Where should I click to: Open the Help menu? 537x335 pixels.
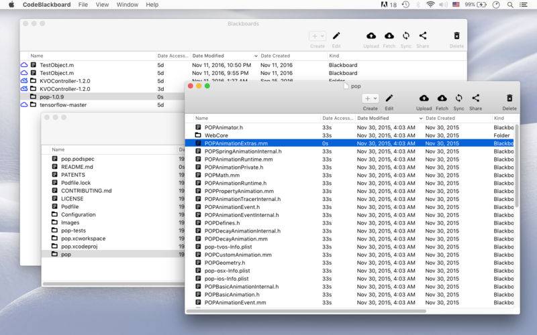click(152, 5)
